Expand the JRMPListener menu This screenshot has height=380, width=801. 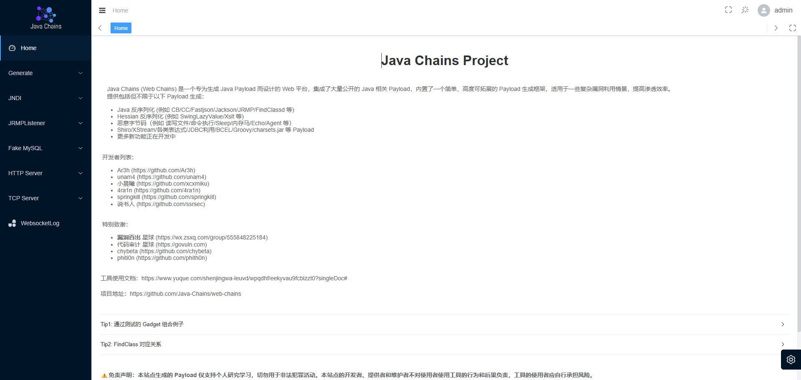click(45, 123)
